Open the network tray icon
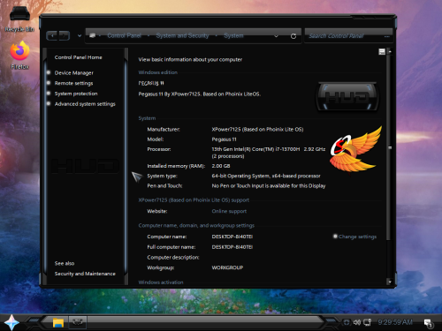 [367, 322]
